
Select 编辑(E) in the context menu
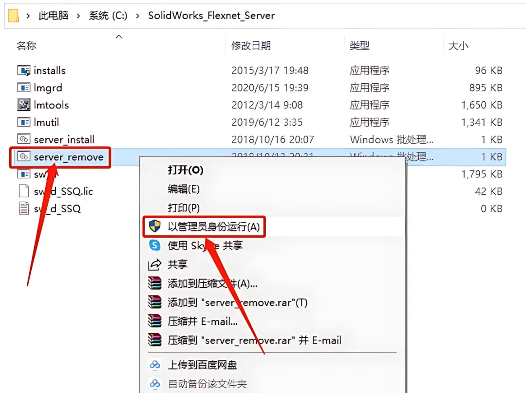tap(184, 189)
